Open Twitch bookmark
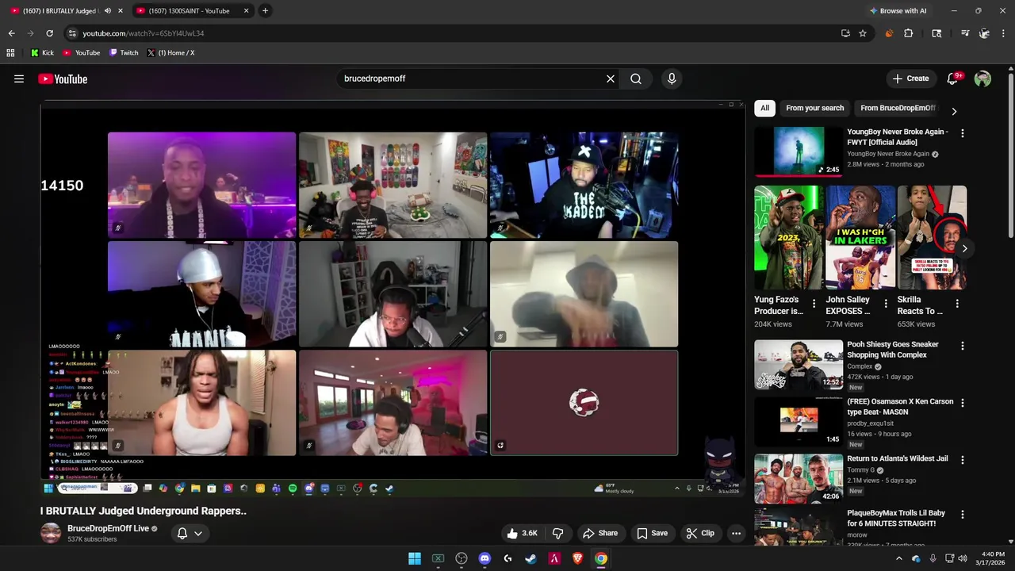The image size is (1015, 571). [x=124, y=53]
